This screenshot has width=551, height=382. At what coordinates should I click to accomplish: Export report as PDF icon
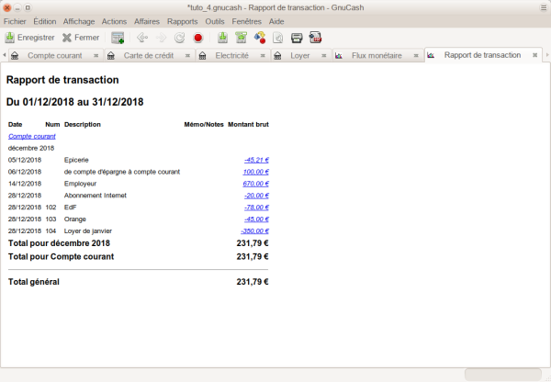[315, 38]
